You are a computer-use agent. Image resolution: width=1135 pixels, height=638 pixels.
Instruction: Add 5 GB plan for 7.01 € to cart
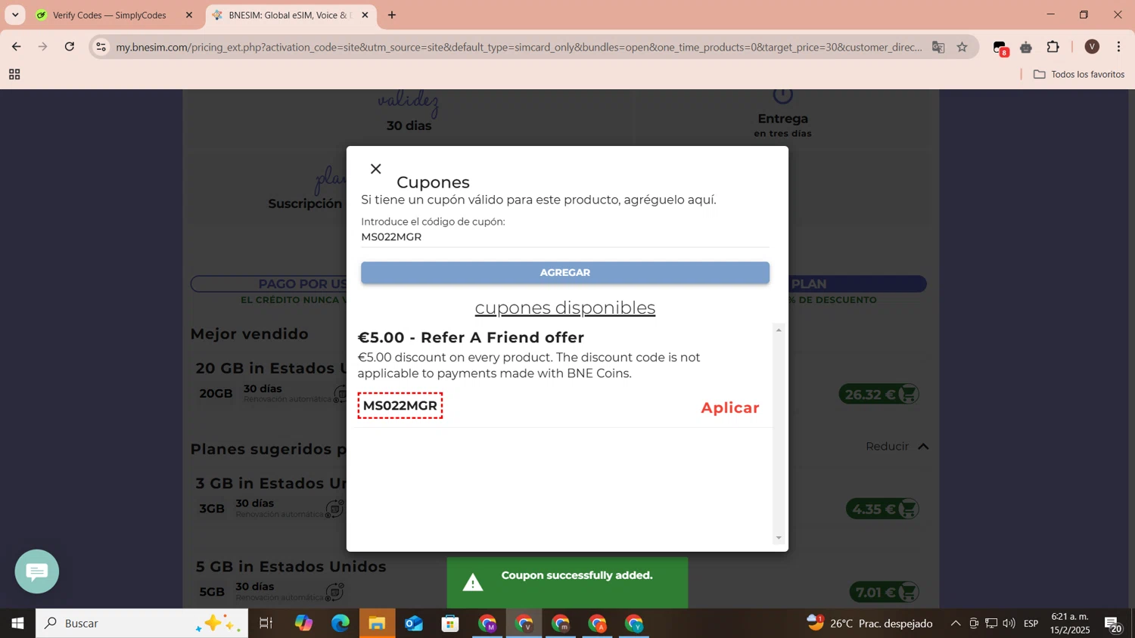point(885,593)
